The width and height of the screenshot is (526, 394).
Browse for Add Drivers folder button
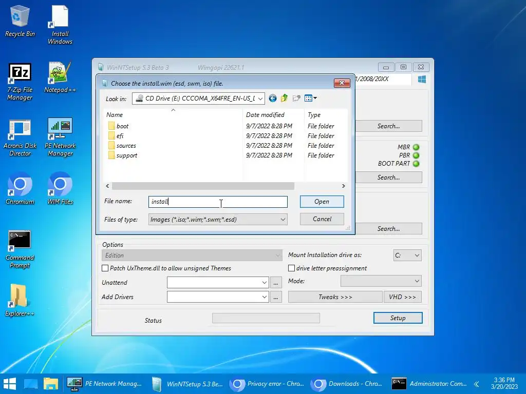coord(276,297)
